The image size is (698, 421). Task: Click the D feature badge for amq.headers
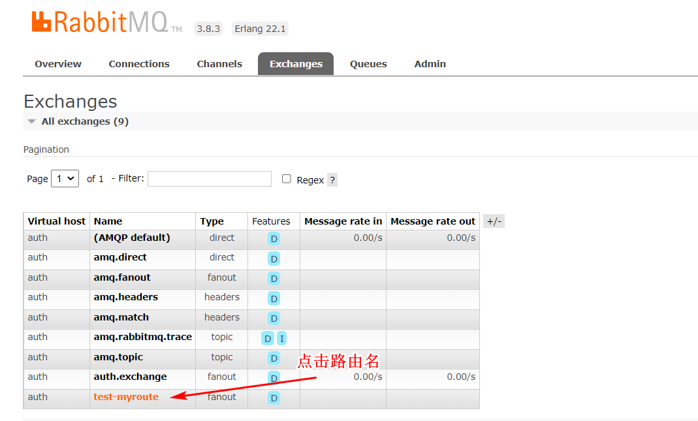click(x=274, y=299)
